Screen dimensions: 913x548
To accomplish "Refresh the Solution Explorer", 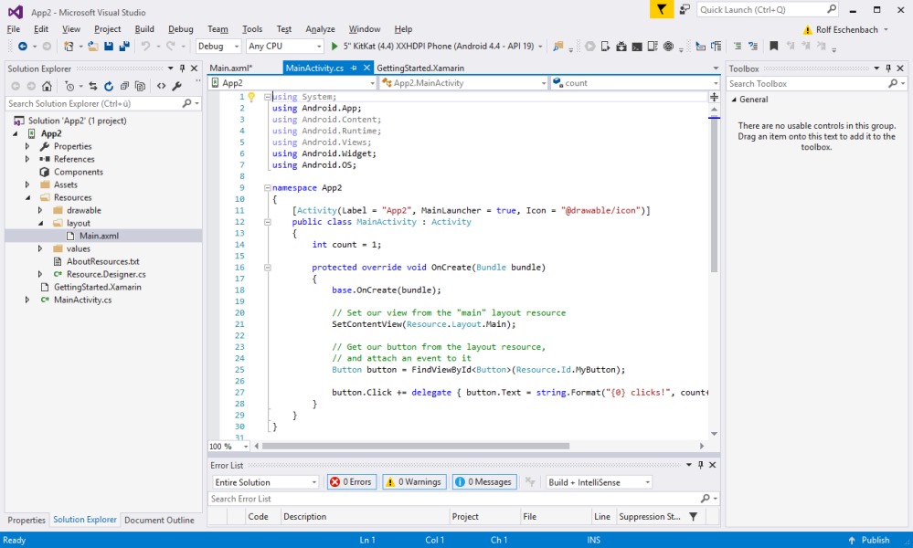I will pyautogui.click(x=109, y=86).
